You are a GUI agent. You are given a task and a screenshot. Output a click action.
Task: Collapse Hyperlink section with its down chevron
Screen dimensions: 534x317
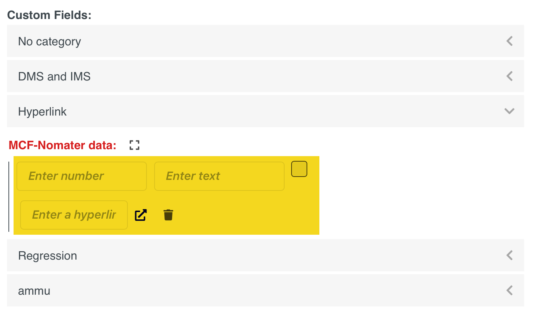(x=509, y=111)
